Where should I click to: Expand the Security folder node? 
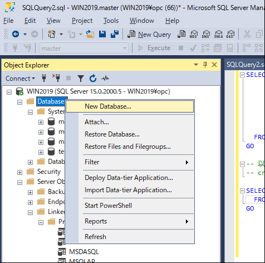(x=19, y=172)
